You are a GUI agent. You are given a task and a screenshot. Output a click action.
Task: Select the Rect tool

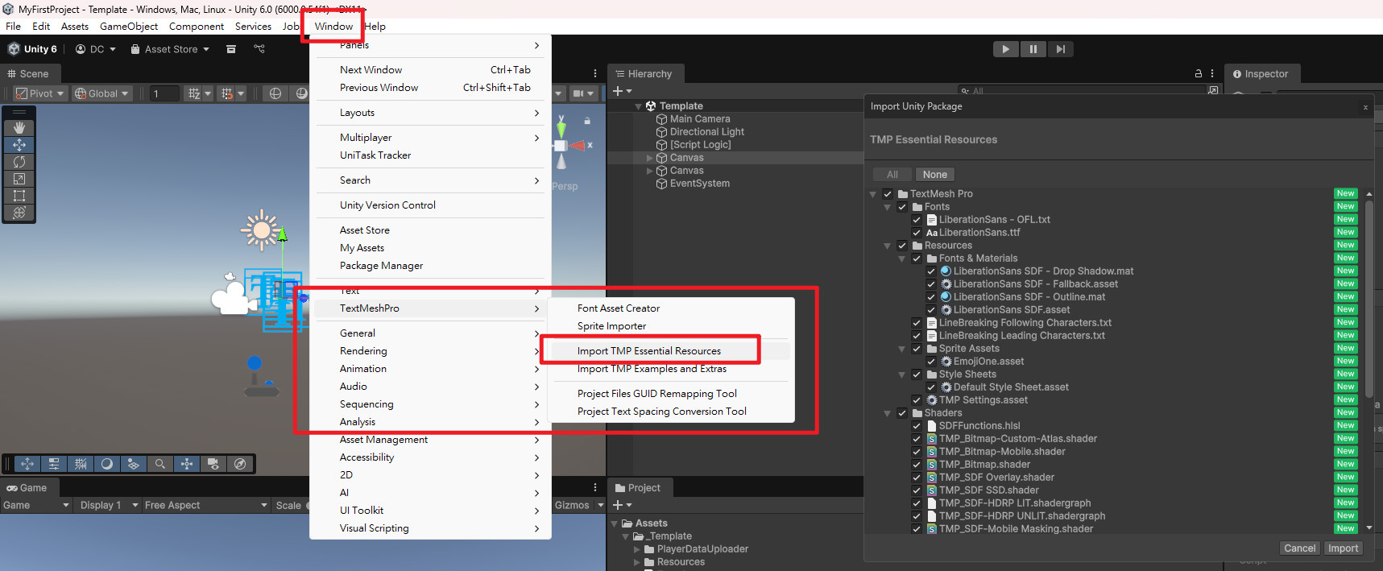pos(19,196)
